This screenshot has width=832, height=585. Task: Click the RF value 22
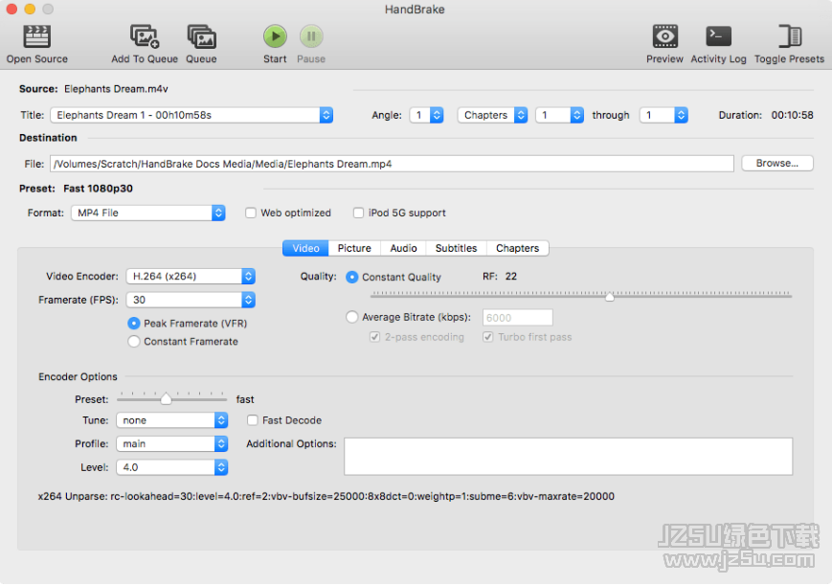pyautogui.click(x=511, y=277)
